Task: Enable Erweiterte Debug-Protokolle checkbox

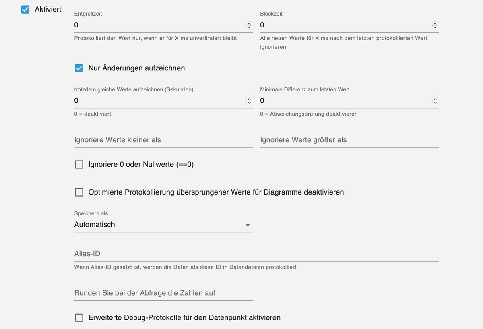Action: pos(79,318)
